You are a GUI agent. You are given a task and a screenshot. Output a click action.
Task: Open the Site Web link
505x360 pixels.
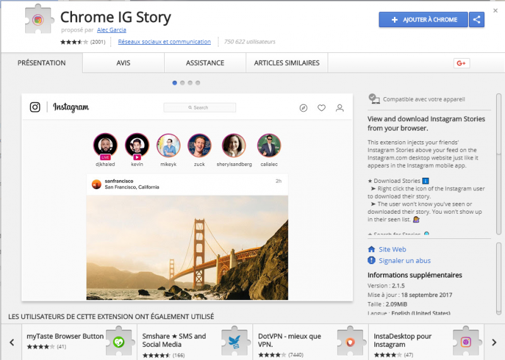coord(392,249)
